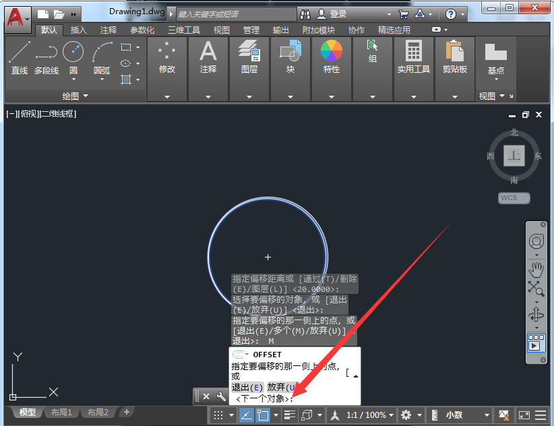Add a new layout with the plus button
The height and width of the screenshot is (426, 554).
point(127,412)
